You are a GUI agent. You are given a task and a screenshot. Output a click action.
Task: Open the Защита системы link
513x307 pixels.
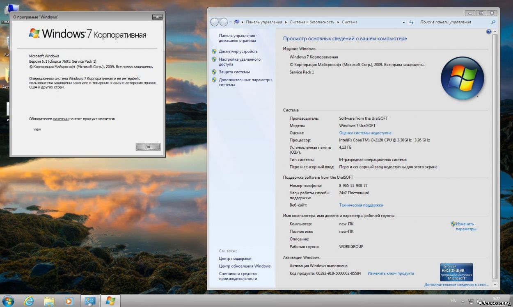pyautogui.click(x=234, y=72)
